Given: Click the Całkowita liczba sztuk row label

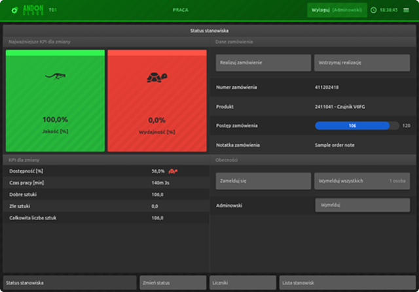Looking at the screenshot, I should [33, 218].
